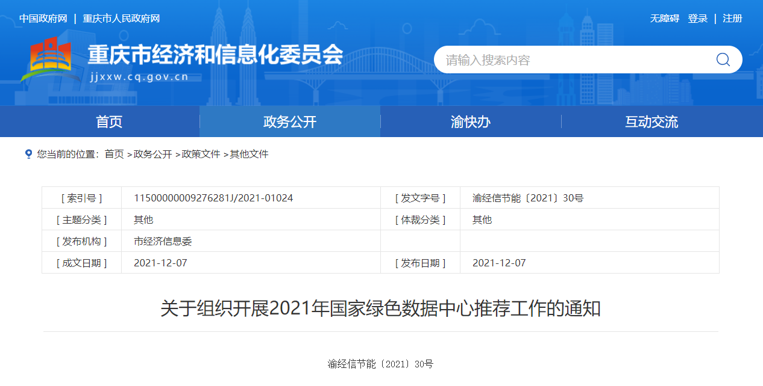Go to the 互动交流 tab
The image size is (763, 386).
pos(651,122)
